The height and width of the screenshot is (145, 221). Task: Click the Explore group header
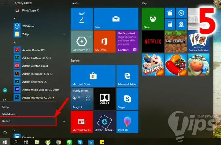coord(75,61)
